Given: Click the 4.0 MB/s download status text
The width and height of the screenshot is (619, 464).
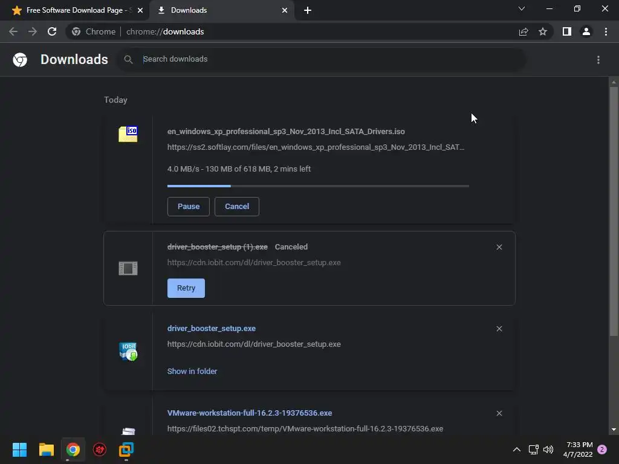Looking at the screenshot, I should (239, 169).
